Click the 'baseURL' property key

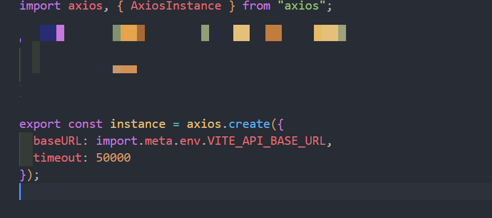57,141
